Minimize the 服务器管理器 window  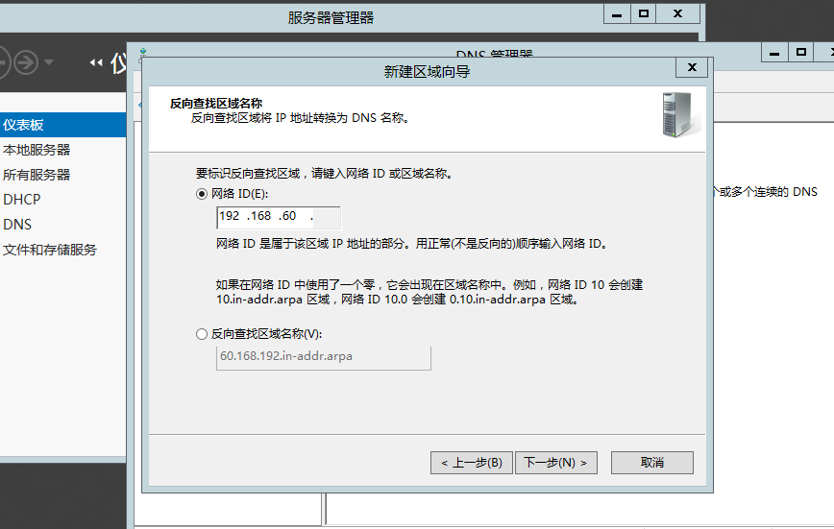pos(617,13)
